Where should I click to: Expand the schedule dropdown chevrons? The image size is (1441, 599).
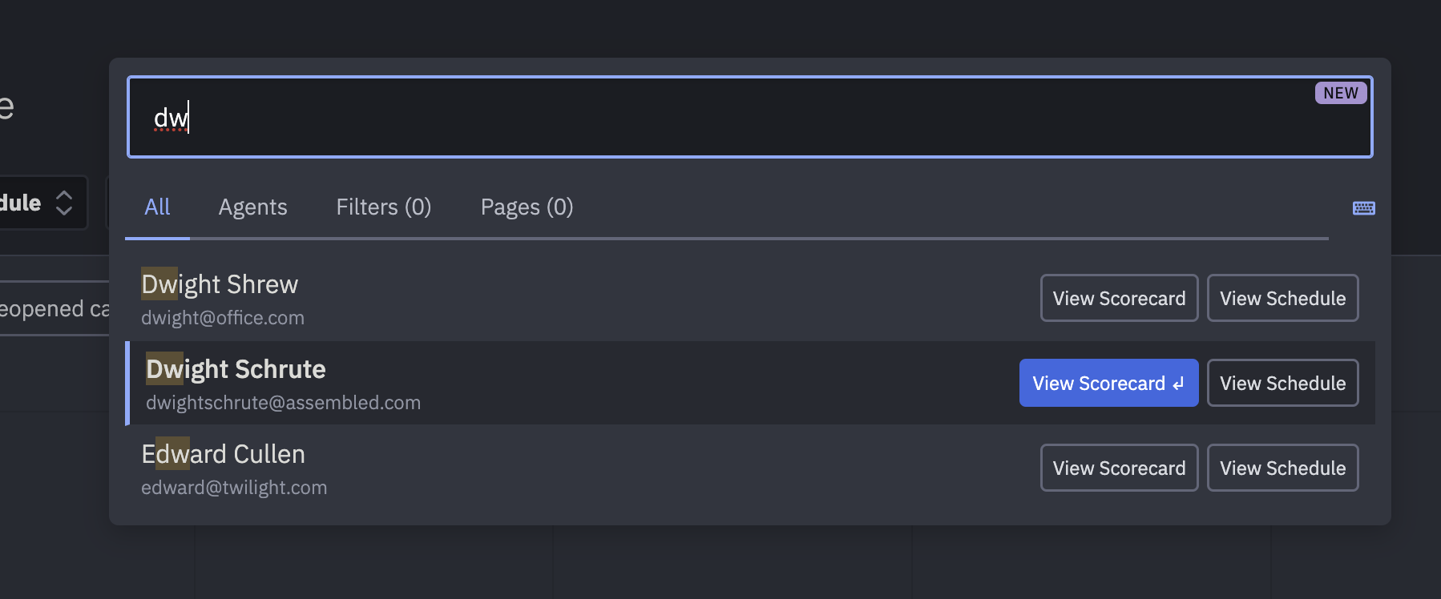[64, 203]
